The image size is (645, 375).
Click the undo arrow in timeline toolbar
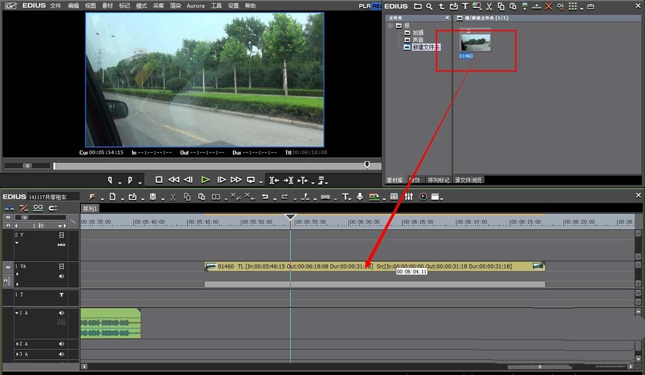pyautogui.click(x=264, y=197)
